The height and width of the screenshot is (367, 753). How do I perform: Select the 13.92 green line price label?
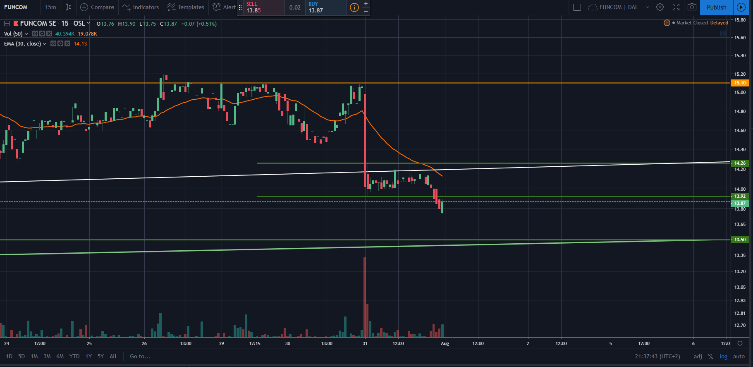[740, 196]
